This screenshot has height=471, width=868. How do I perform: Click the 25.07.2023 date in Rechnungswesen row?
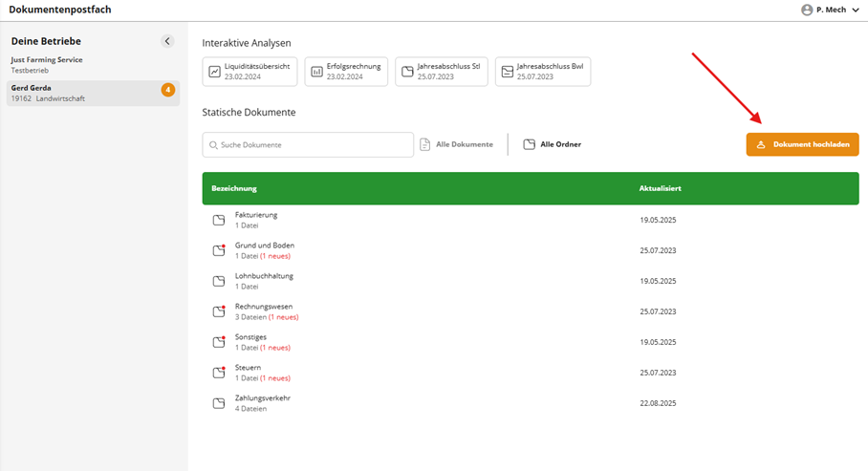pyautogui.click(x=658, y=311)
